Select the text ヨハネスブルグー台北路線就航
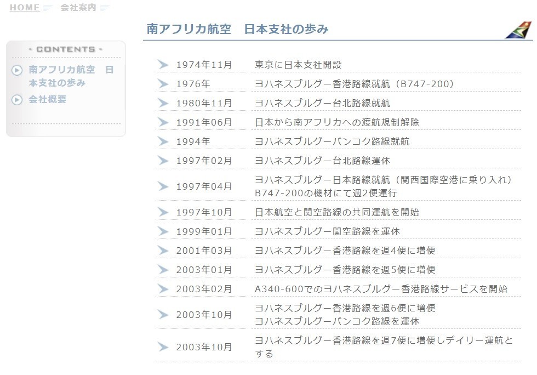The height and width of the screenshot is (375, 537). pos(322,103)
